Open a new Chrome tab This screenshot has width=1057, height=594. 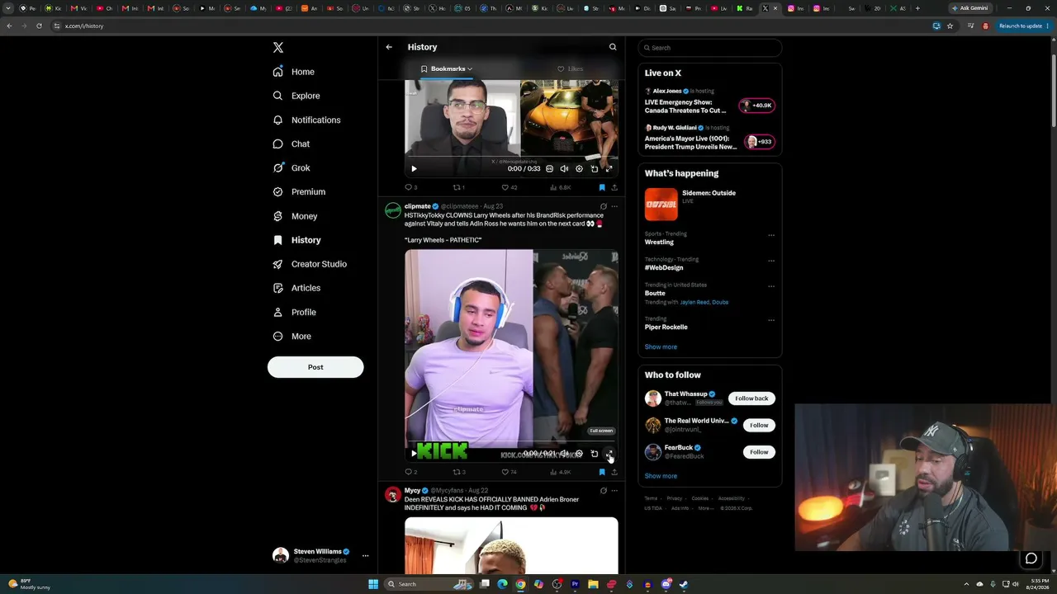click(x=917, y=8)
